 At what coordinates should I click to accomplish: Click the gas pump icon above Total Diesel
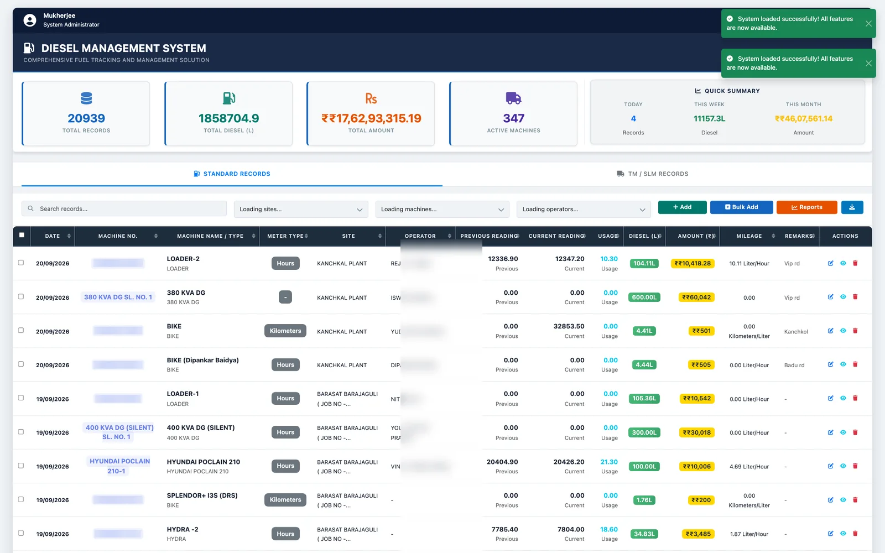tap(229, 98)
